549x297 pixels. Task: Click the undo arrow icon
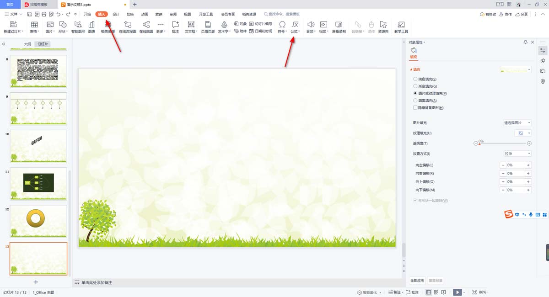click(59, 14)
